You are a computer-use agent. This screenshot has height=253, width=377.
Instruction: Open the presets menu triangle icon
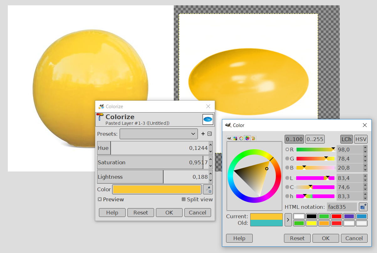209,134
